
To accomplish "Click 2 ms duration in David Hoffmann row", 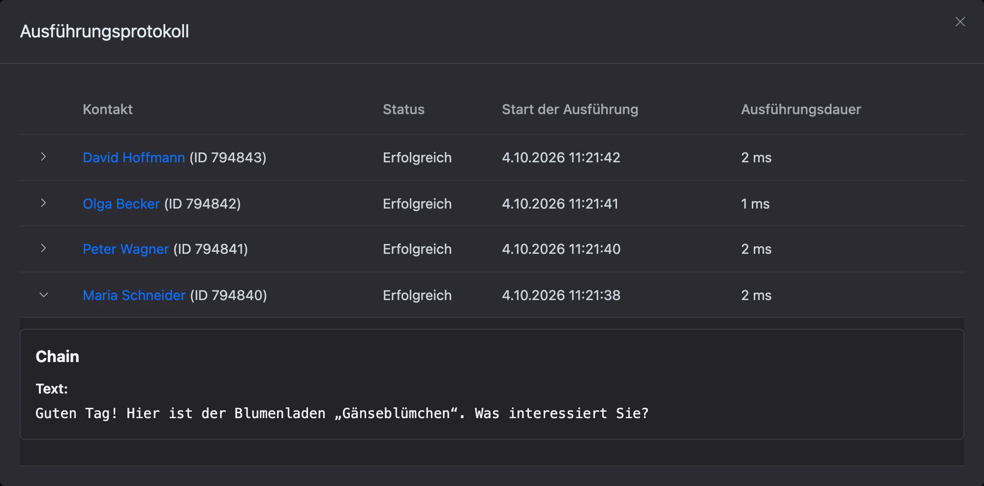I will pyautogui.click(x=756, y=157).
